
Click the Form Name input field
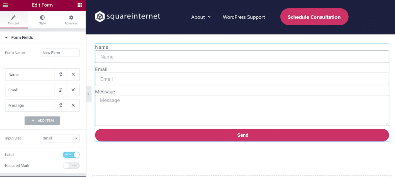(60, 53)
